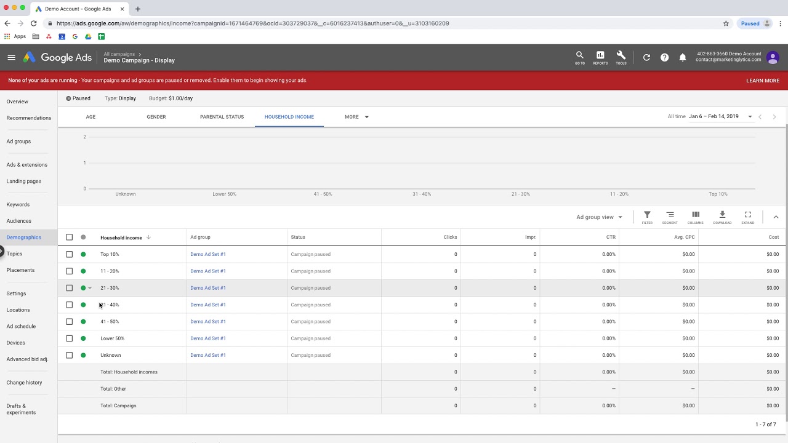Sort table by Cost column header

pos(773,237)
